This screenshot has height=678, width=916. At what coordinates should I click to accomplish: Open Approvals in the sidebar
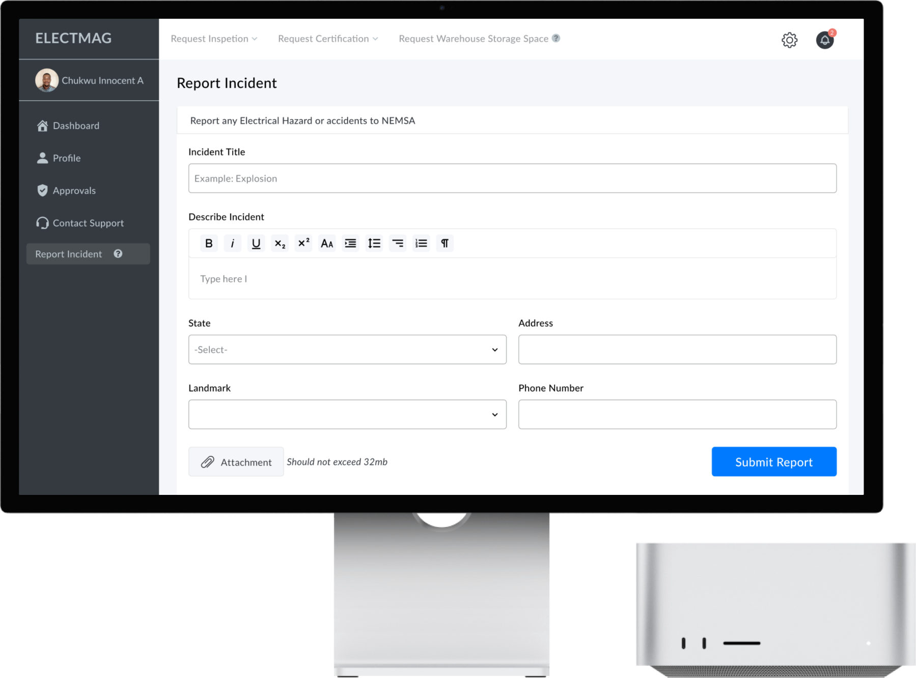click(74, 191)
